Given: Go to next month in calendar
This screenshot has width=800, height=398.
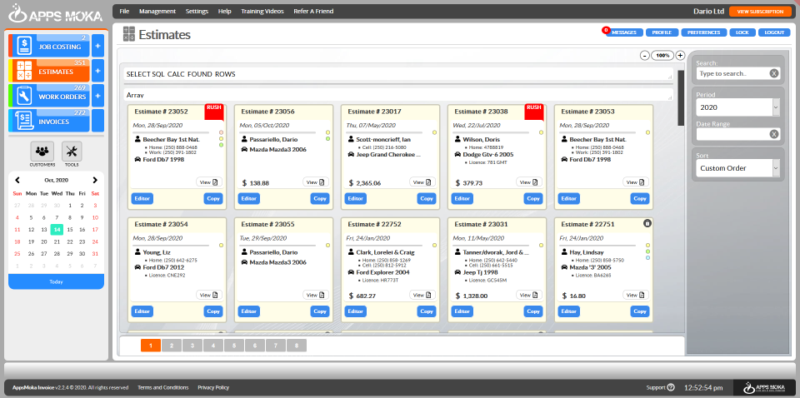Looking at the screenshot, I should coord(95,180).
